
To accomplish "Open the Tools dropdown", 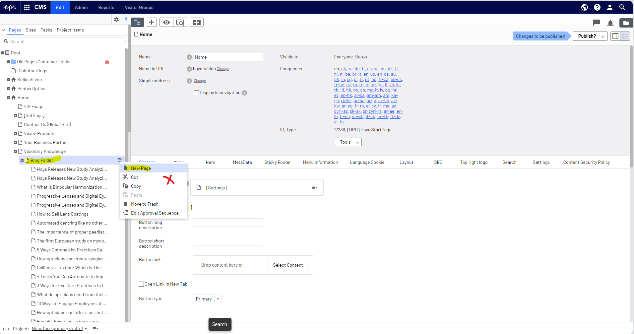I will (x=348, y=142).
